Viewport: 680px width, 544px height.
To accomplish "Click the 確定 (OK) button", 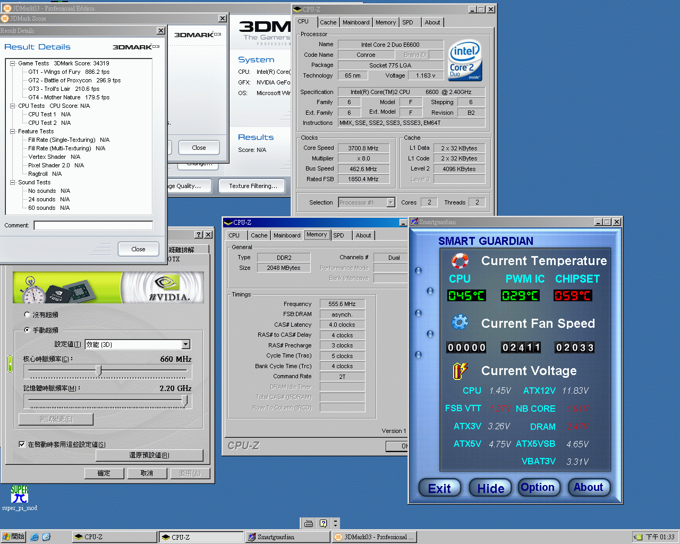I will coord(104,473).
